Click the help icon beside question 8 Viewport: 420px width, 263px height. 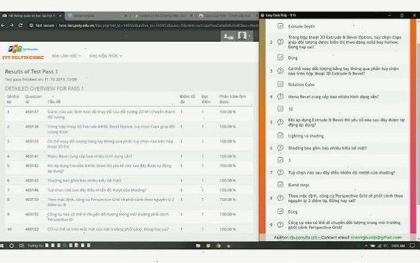280,198
